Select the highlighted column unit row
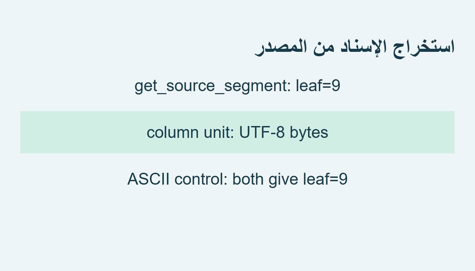The width and height of the screenshot is (475, 271). tap(237, 132)
